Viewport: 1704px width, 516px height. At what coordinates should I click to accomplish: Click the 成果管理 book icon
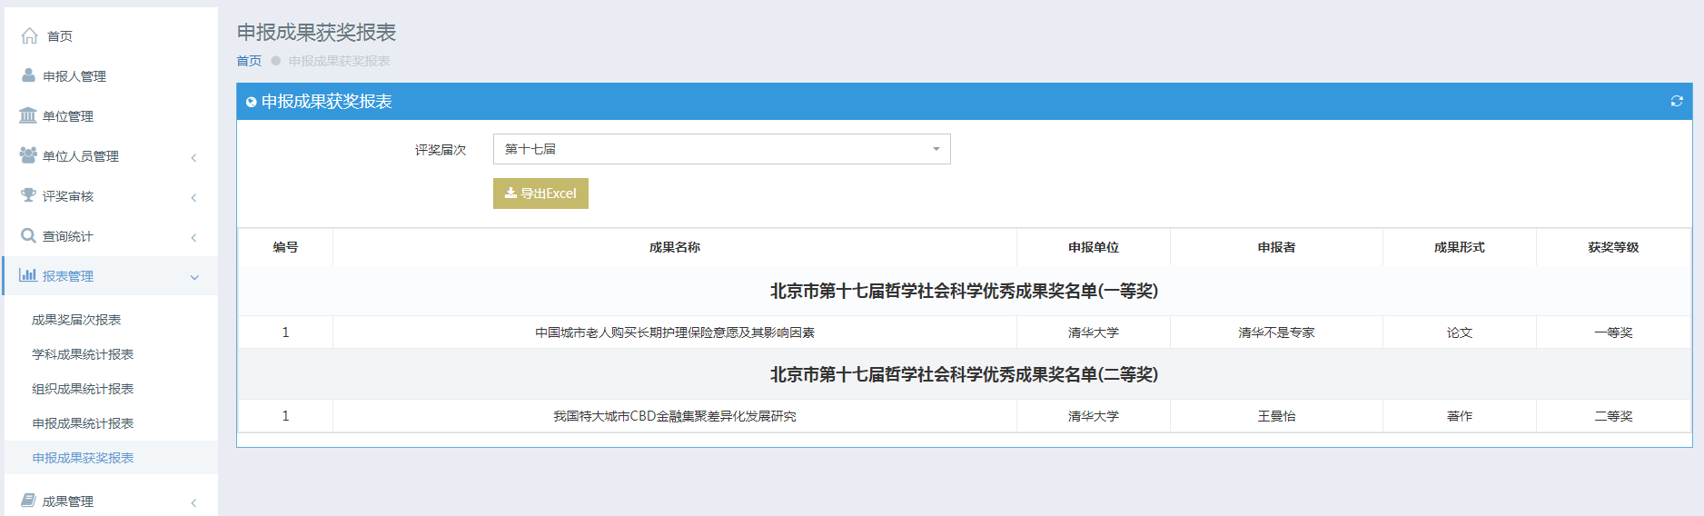click(28, 501)
